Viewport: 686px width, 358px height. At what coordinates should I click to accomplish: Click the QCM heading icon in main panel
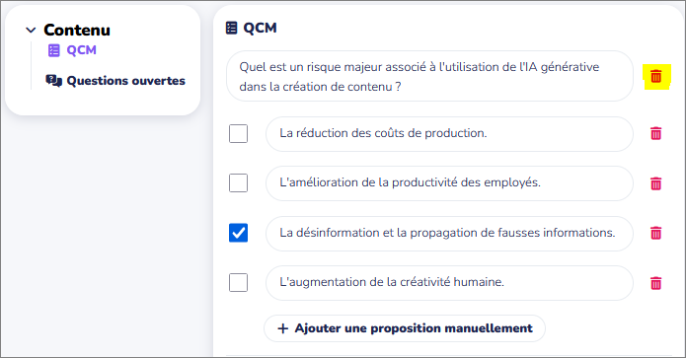tap(231, 28)
